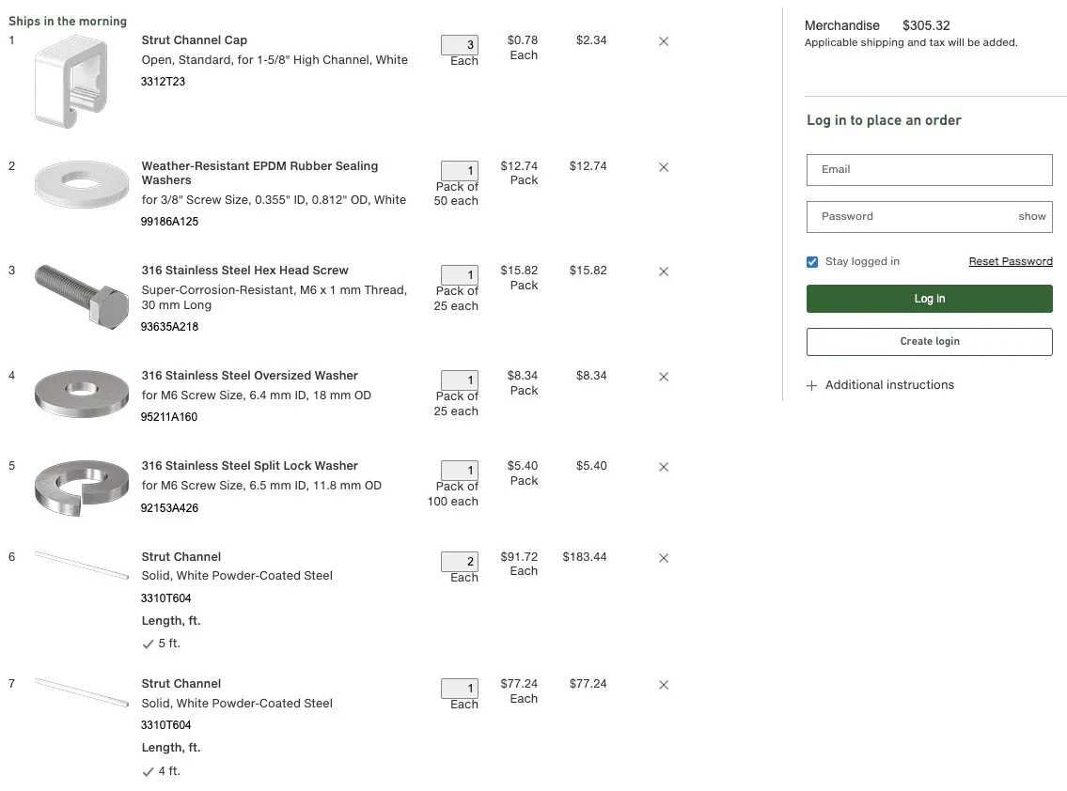1067x791 pixels.
Task: Click the plus icon beside Additional instructions
Action: click(x=811, y=386)
